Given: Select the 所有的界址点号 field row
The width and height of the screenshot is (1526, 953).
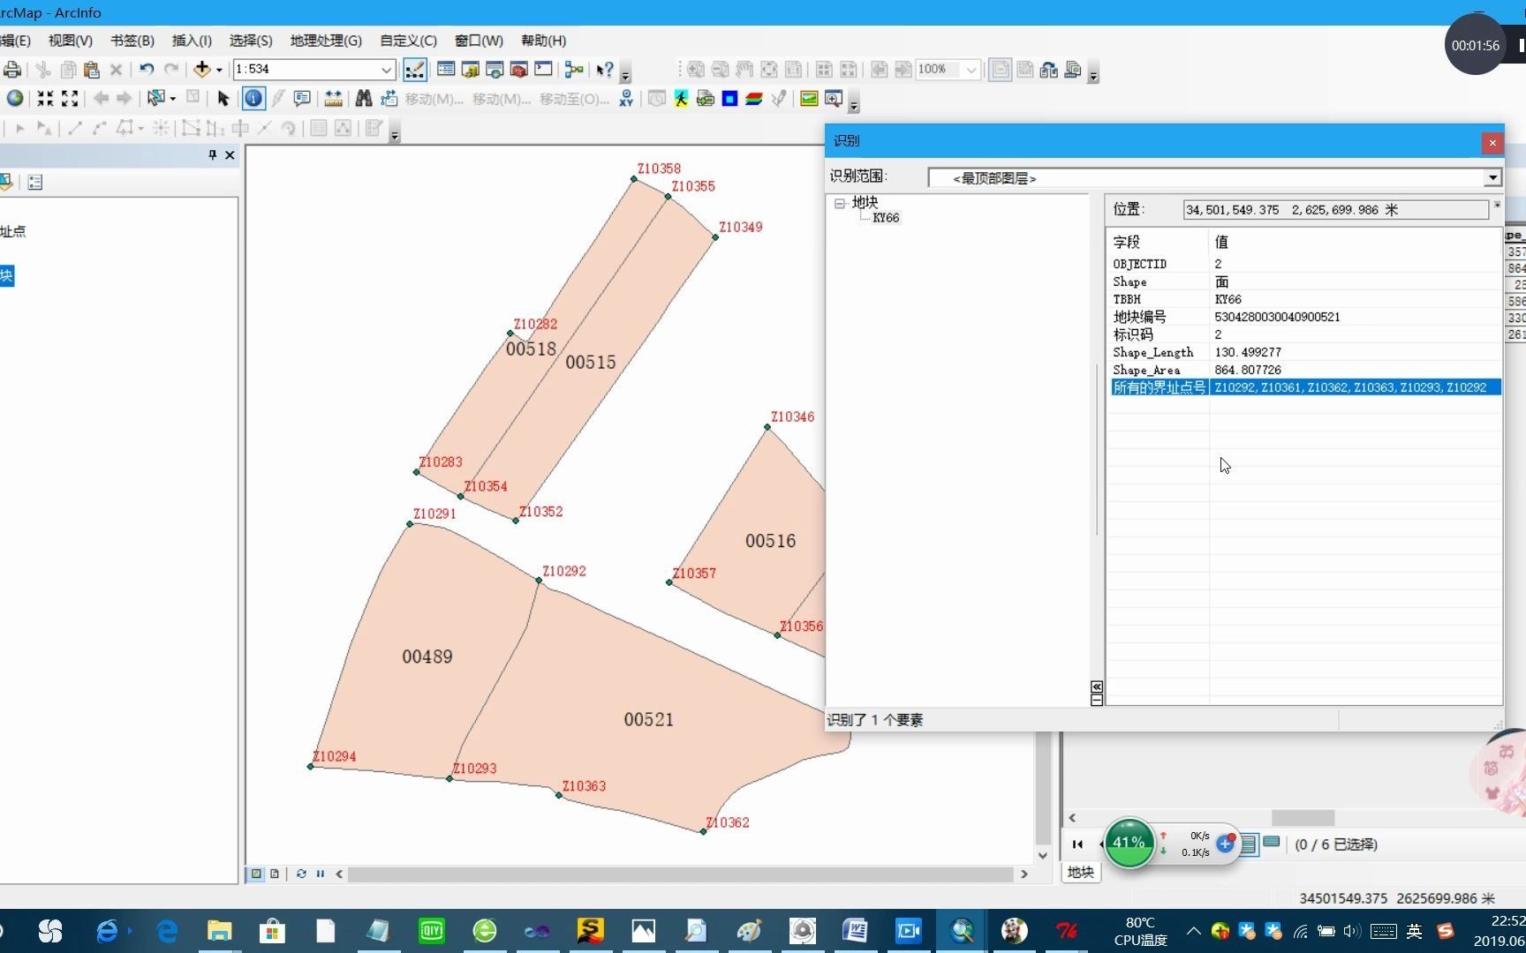Looking at the screenshot, I should tap(1306, 387).
